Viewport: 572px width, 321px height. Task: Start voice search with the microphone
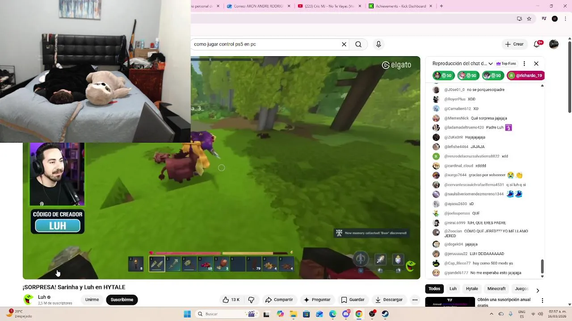pos(379,44)
